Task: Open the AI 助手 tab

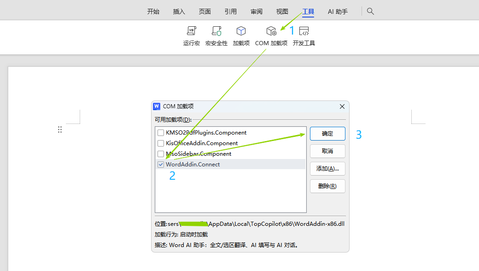Action: (338, 12)
